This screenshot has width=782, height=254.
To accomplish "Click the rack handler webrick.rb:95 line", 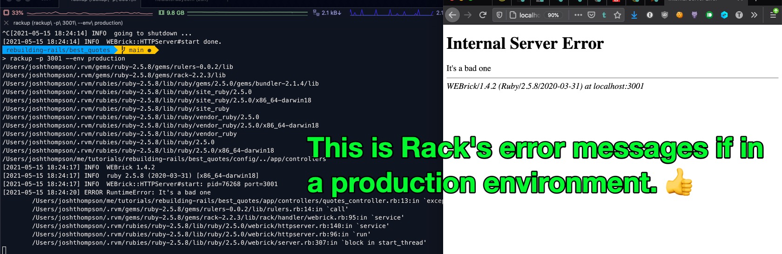I will coord(218,218).
